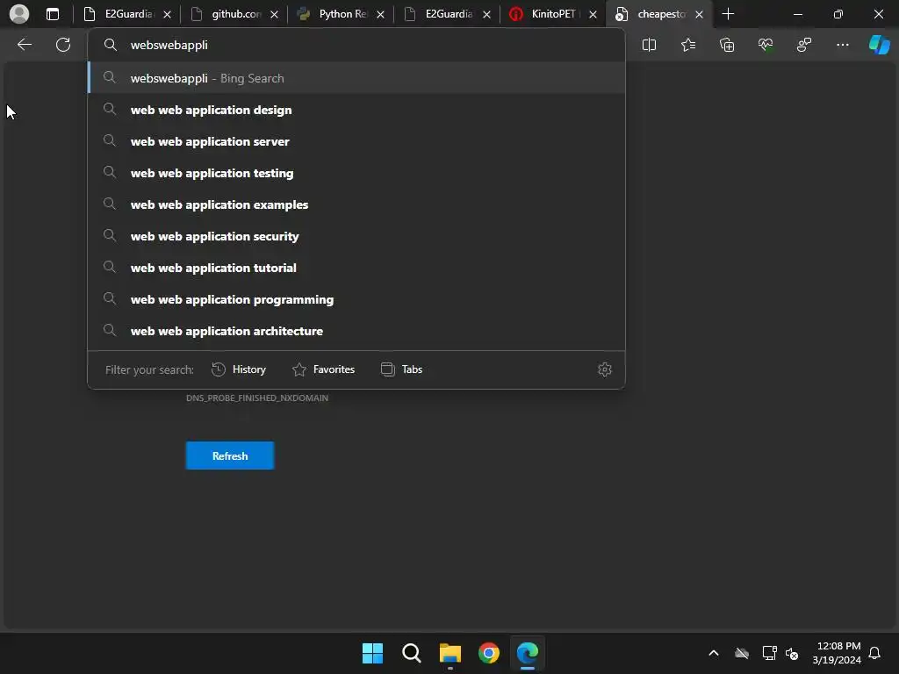Open Browser essentials heart icon
Screen dimensions: 899x674
coord(766,45)
